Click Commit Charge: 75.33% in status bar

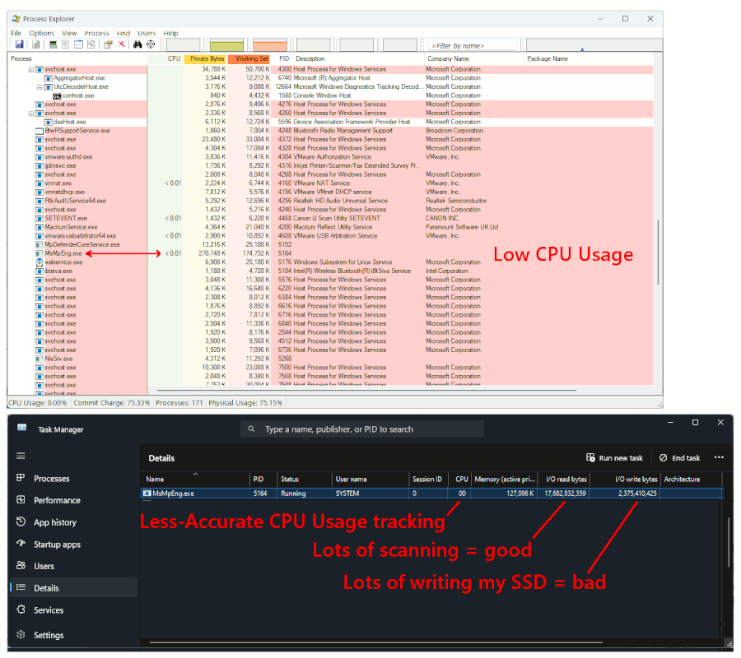point(111,403)
